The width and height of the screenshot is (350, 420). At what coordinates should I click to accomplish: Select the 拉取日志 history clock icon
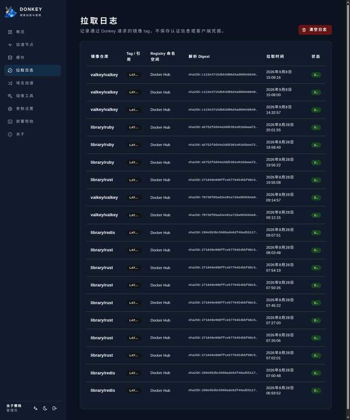[x=10, y=70]
